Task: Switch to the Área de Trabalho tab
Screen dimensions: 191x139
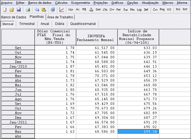Action: [60, 17]
